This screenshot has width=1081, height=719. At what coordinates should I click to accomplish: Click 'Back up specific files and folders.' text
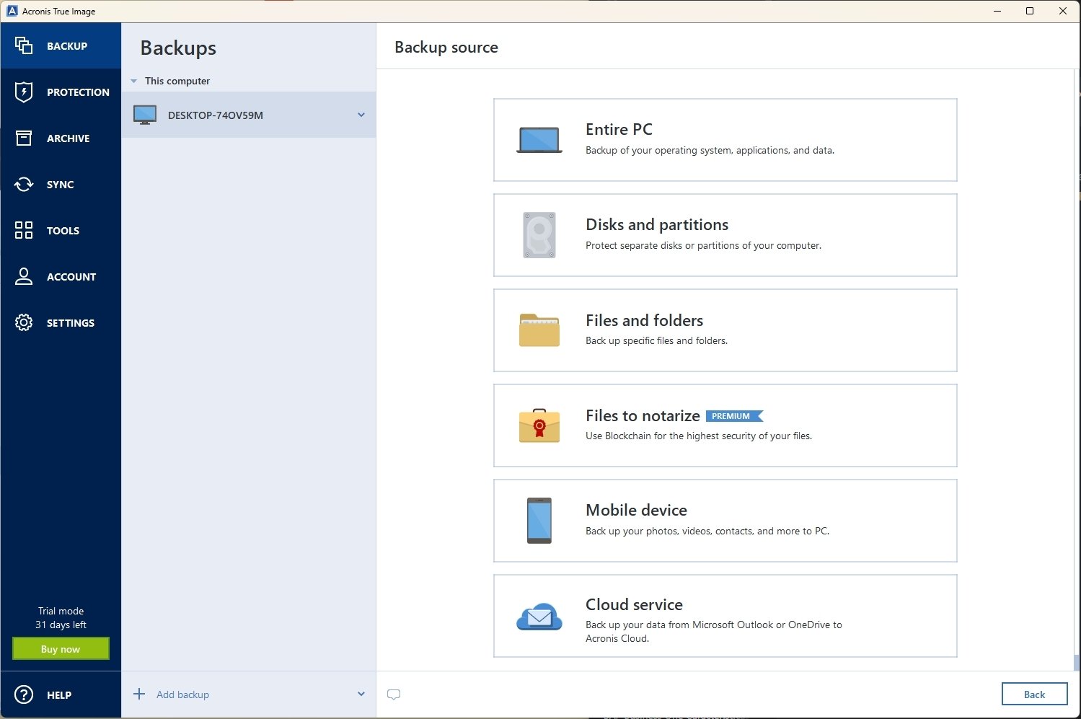pyautogui.click(x=656, y=340)
